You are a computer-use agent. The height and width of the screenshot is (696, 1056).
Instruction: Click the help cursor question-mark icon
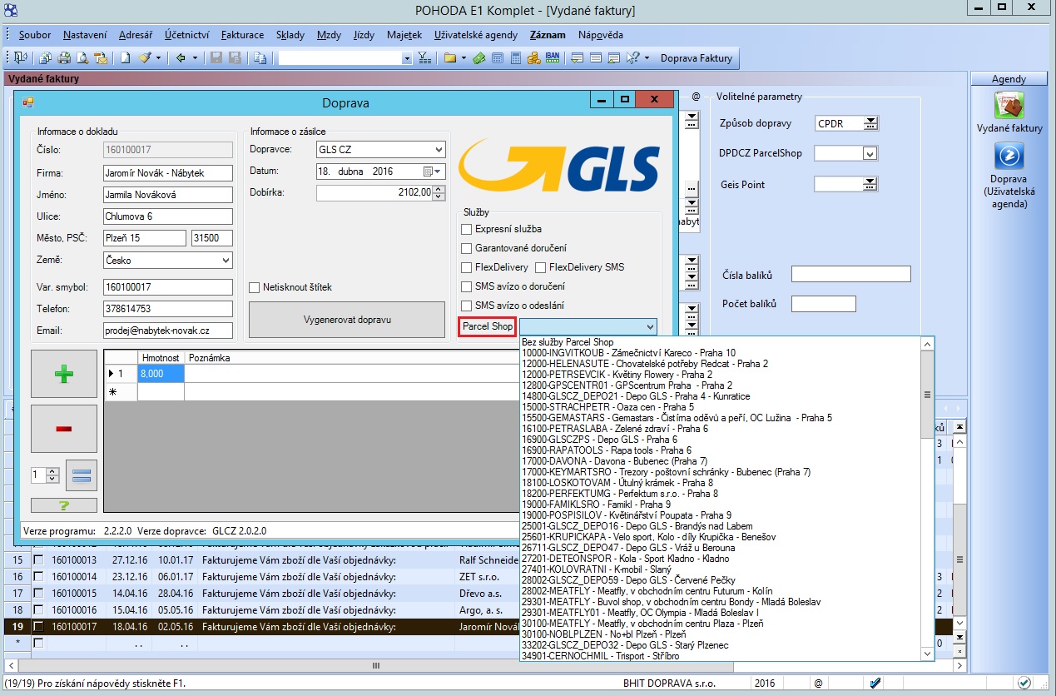click(632, 58)
